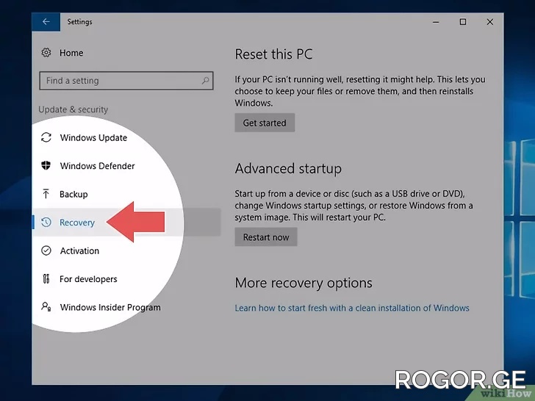Click Restart now under Advanced startup
Screen dimensions: 535x401
[x=266, y=237]
